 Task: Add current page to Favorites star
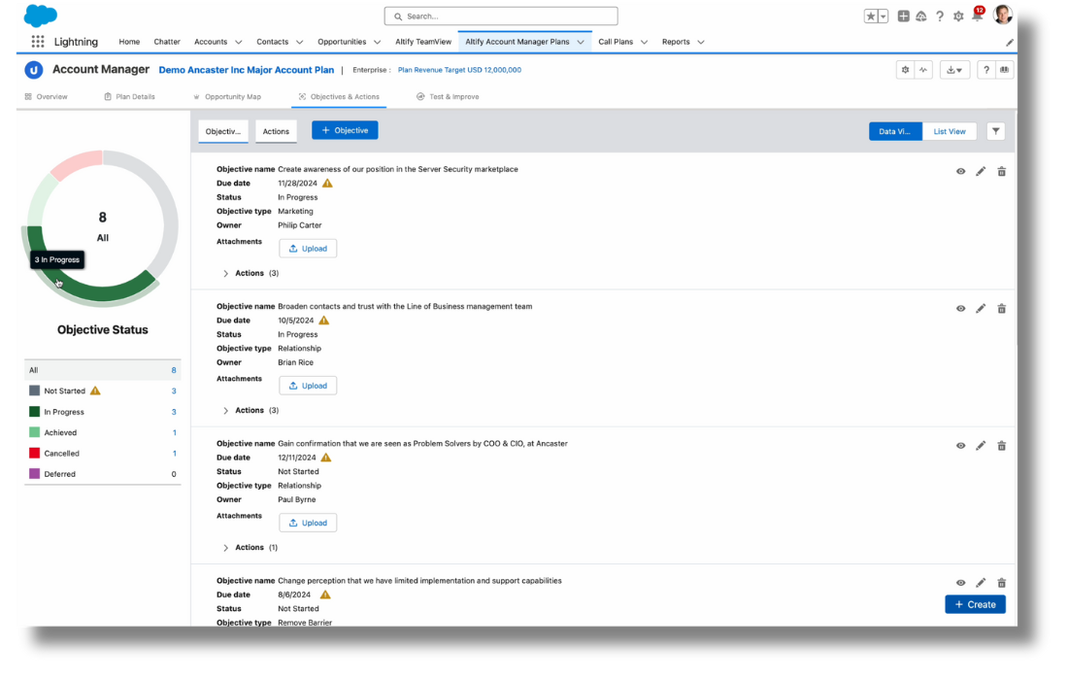pos(871,17)
